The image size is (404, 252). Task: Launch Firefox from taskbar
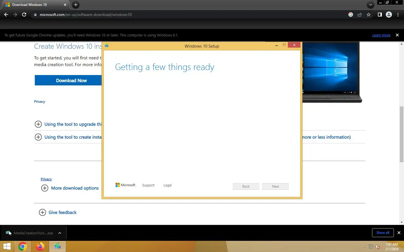[x=40, y=247]
